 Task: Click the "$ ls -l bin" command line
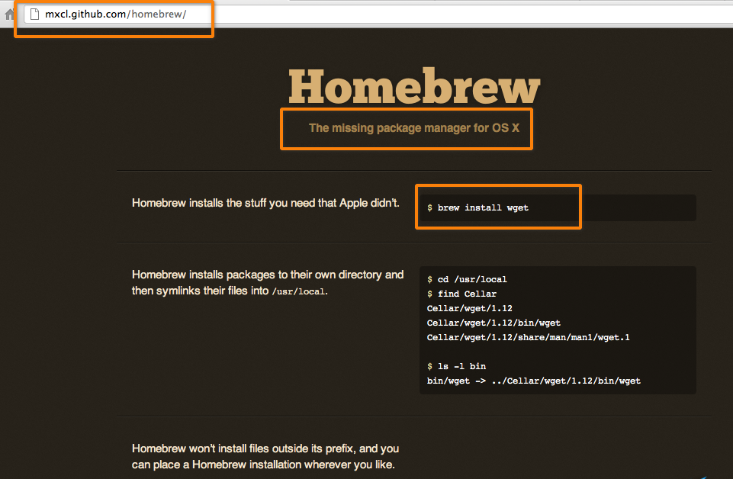456,366
